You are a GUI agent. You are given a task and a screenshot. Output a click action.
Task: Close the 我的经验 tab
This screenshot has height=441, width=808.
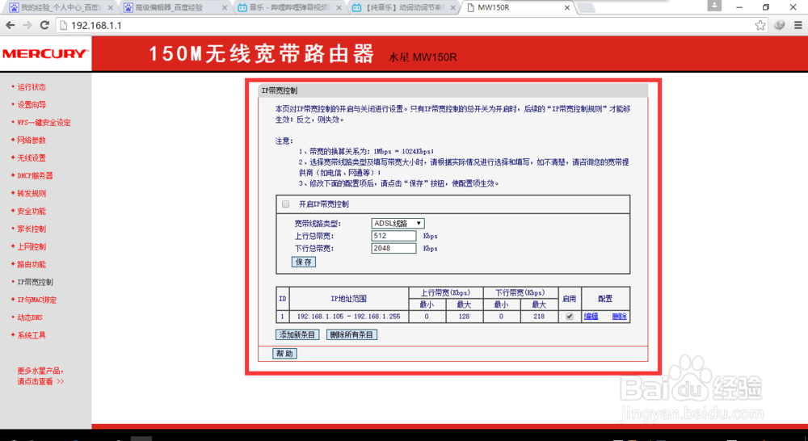point(110,8)
